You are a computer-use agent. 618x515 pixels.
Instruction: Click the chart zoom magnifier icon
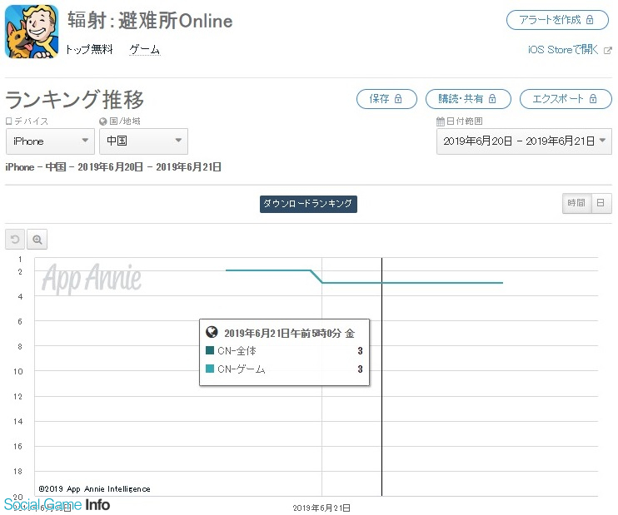(x=37, y=240)
